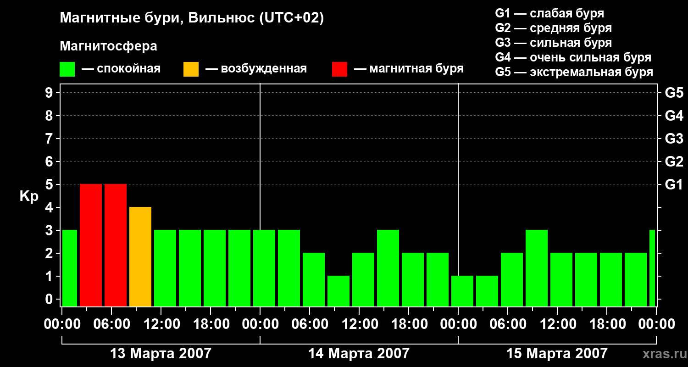The height and width of the screenshot is (367, 688).
Task: Click the narrow green bar ending 15 March
Action: [x=652, y=268]
